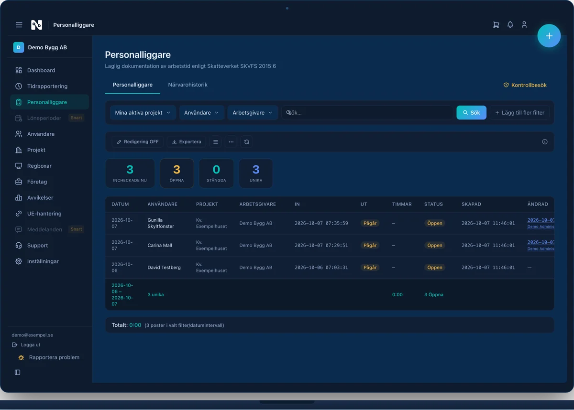This screenshot has height=410, width=574.
Task: Click the refresh icon in toolbar
Action: coord(247,142)
